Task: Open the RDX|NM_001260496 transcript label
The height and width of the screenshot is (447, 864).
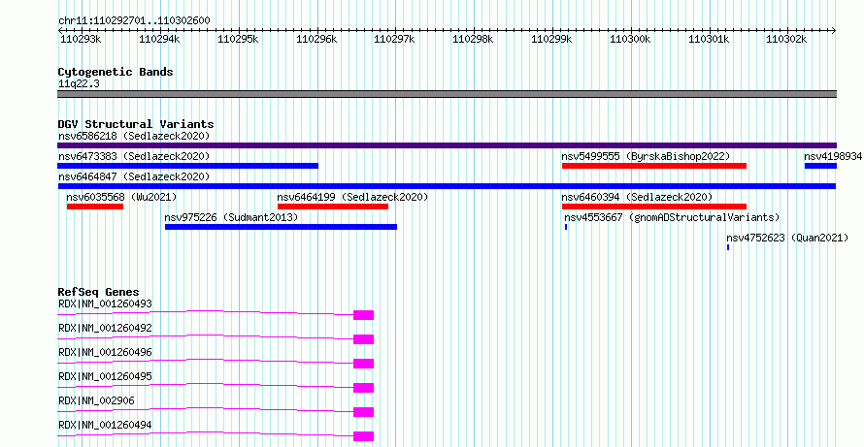Action: coord(105,352)
